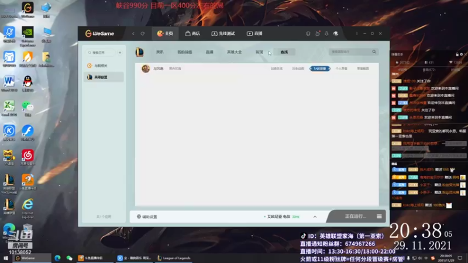Open the messages icon with the red dot
The height and width of the screenshot is (263, 468).
tap(318, 33)
